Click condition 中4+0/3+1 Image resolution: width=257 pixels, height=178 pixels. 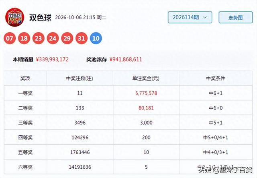[x=216, y=152]
